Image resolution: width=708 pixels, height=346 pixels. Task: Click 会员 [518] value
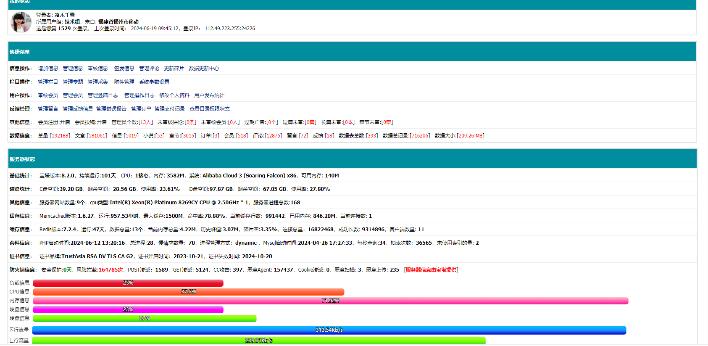[x=242, y=136]
